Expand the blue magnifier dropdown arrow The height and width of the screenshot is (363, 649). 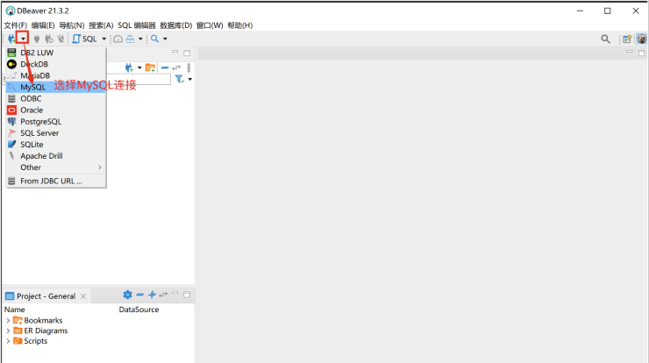[165, 39]
